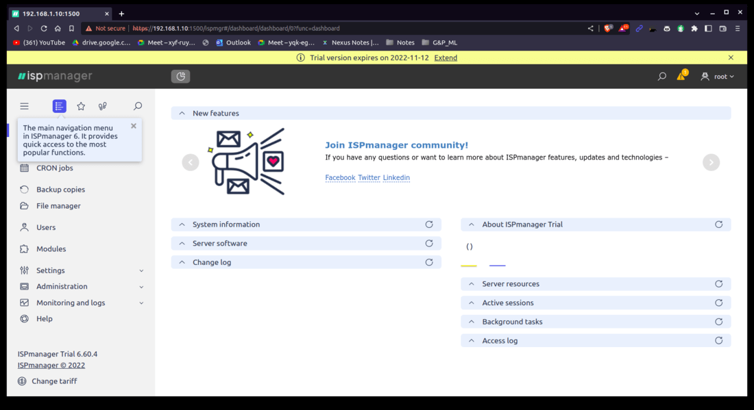Screen dimensions: 754x410
Task: Open the Outlook bookmark
Action: (x=233, y=42)
